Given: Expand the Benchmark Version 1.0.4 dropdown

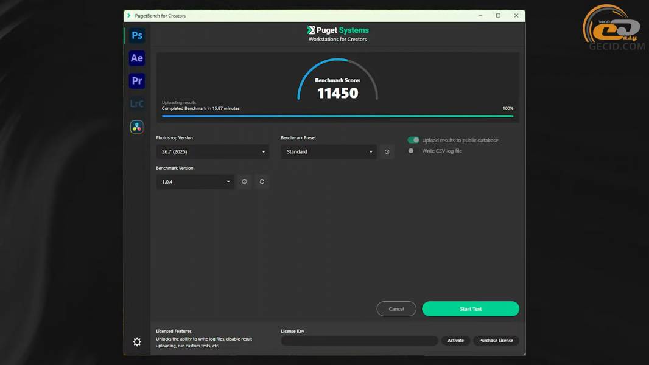Looking at the screenshot, I should [x=195, y=182].
